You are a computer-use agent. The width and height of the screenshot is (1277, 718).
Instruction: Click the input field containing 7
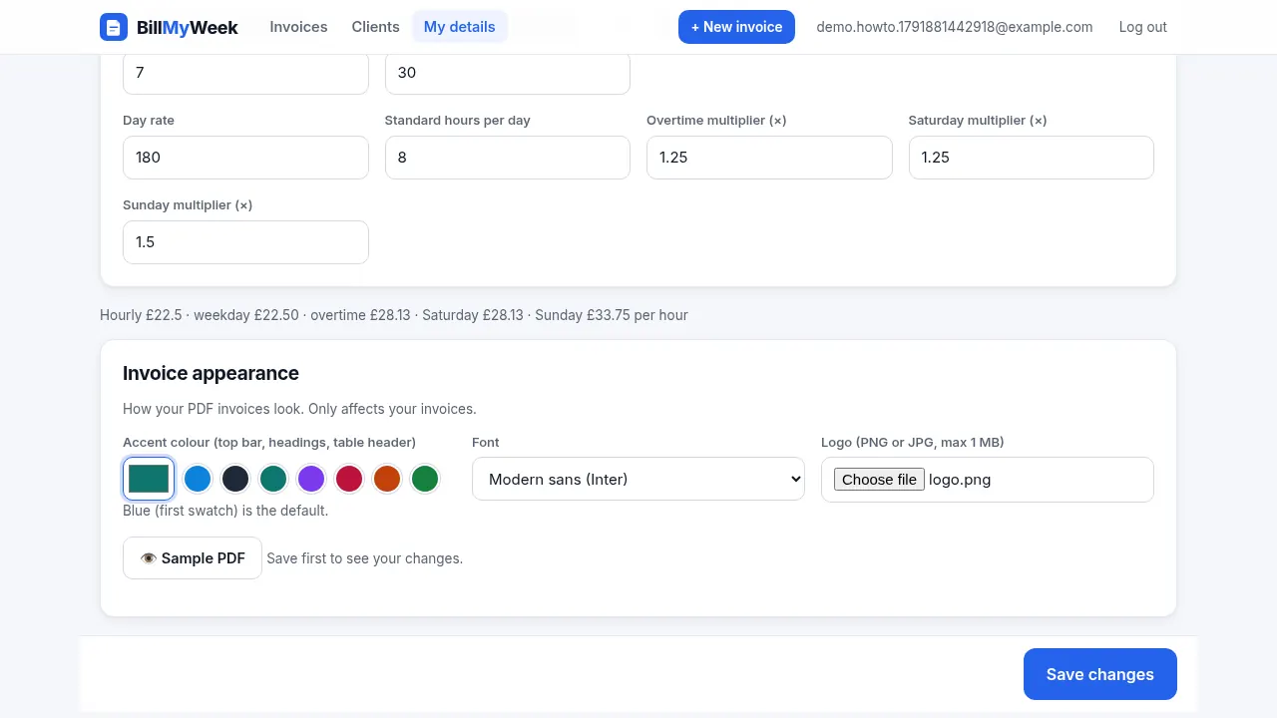[245, 73]
